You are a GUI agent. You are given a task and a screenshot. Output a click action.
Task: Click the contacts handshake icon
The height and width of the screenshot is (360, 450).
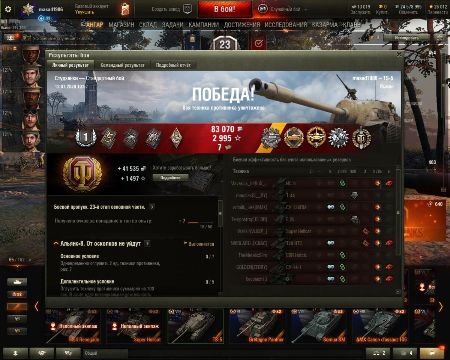(42, 353)
